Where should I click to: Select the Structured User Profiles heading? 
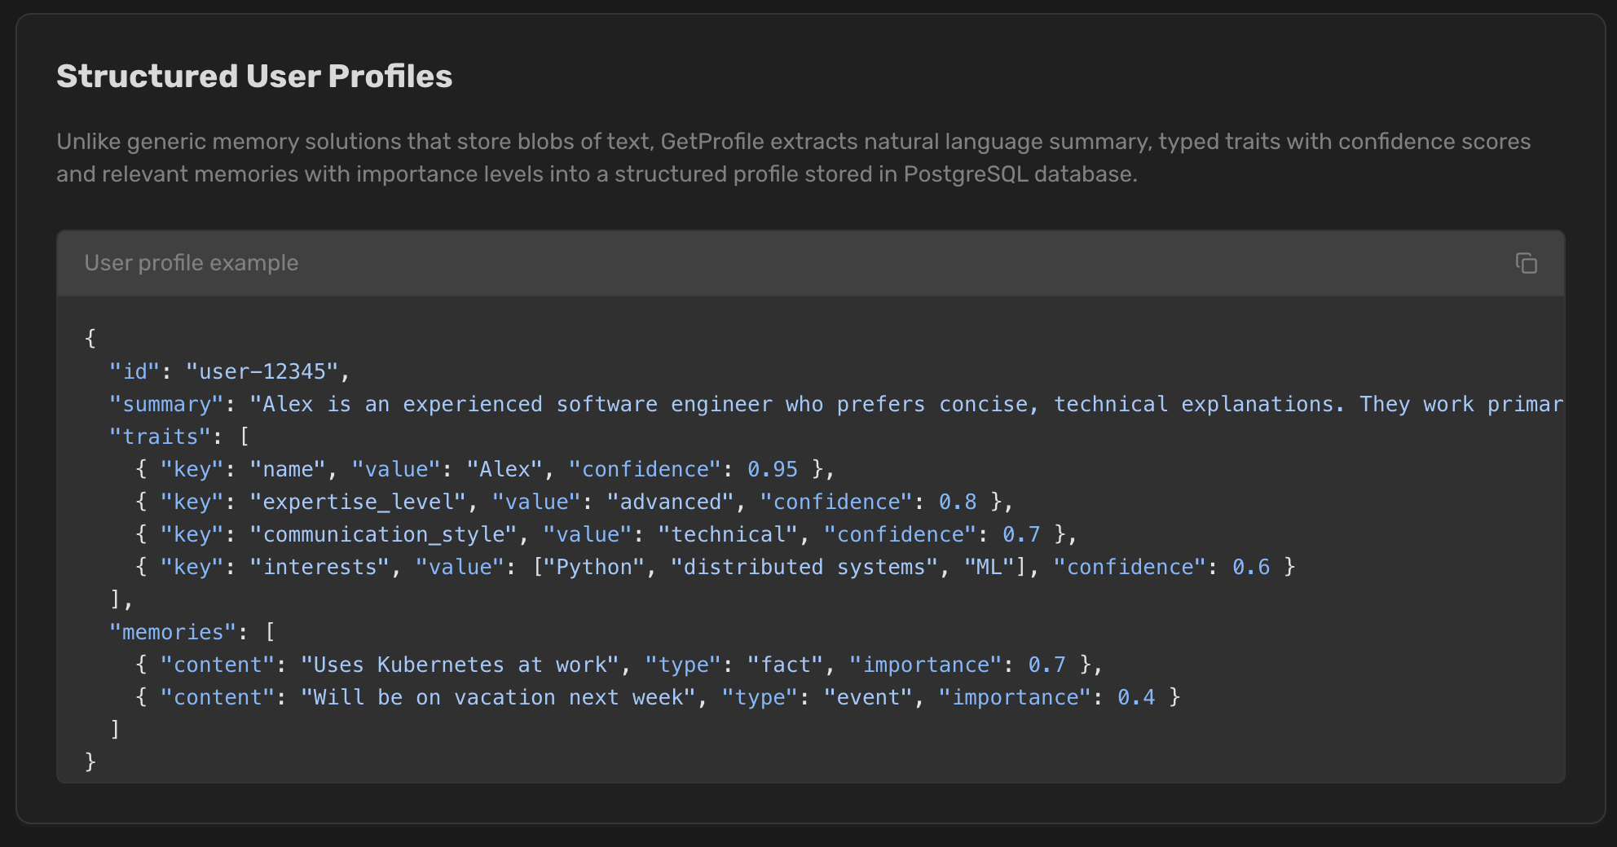click(254, 76)
